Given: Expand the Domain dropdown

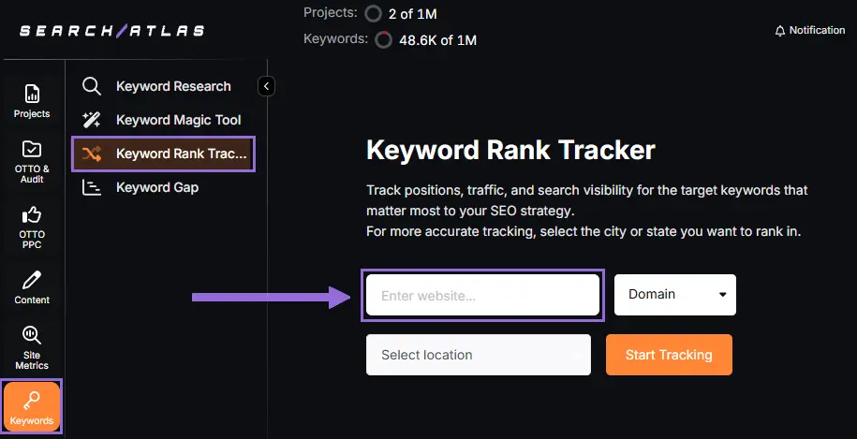Looking at the screenshot, I should point(674,294).
